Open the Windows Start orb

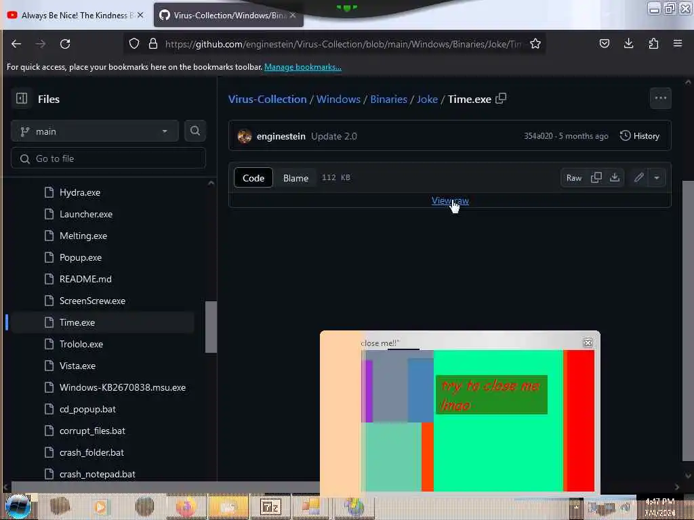[18, 506]
